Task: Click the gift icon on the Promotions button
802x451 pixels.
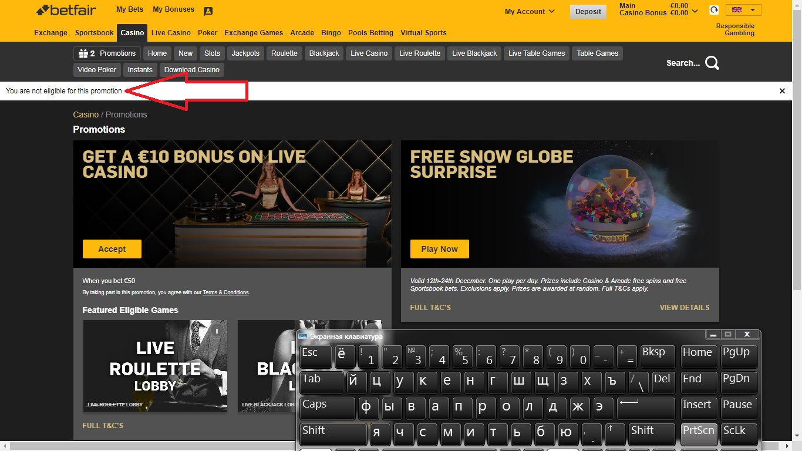Action: (83, 53)
